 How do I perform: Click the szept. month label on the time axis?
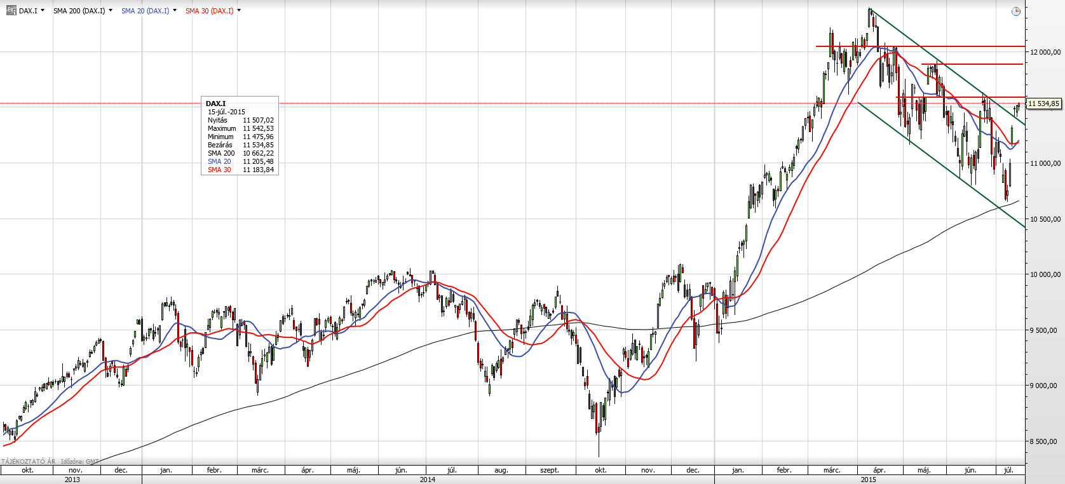tap(550, 470)
